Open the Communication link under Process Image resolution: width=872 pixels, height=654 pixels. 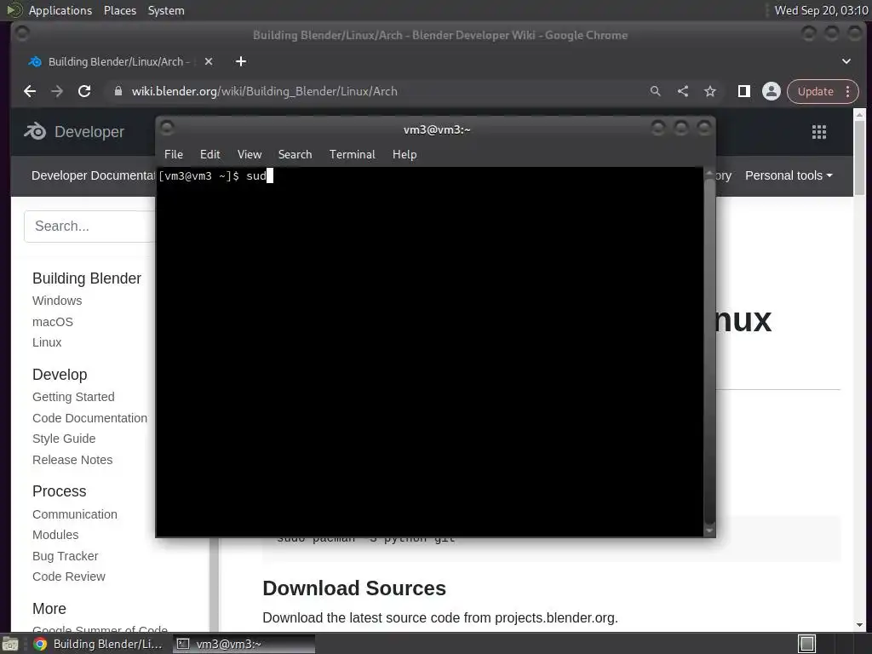(x=75, y=514)
